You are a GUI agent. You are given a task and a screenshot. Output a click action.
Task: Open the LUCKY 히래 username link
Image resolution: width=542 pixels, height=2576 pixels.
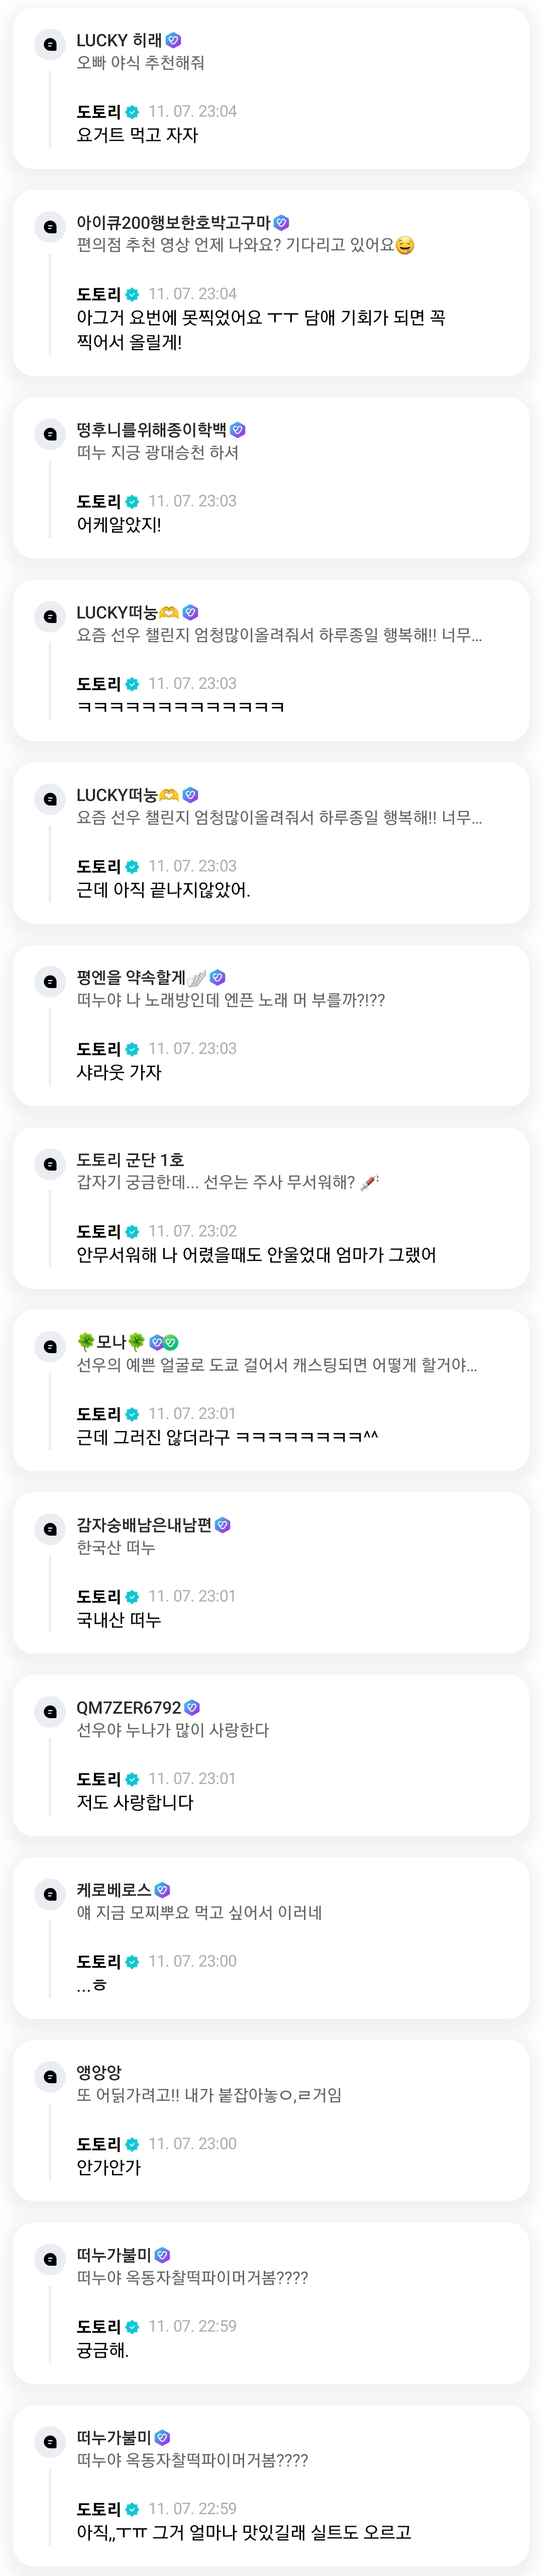click(119, 40)
